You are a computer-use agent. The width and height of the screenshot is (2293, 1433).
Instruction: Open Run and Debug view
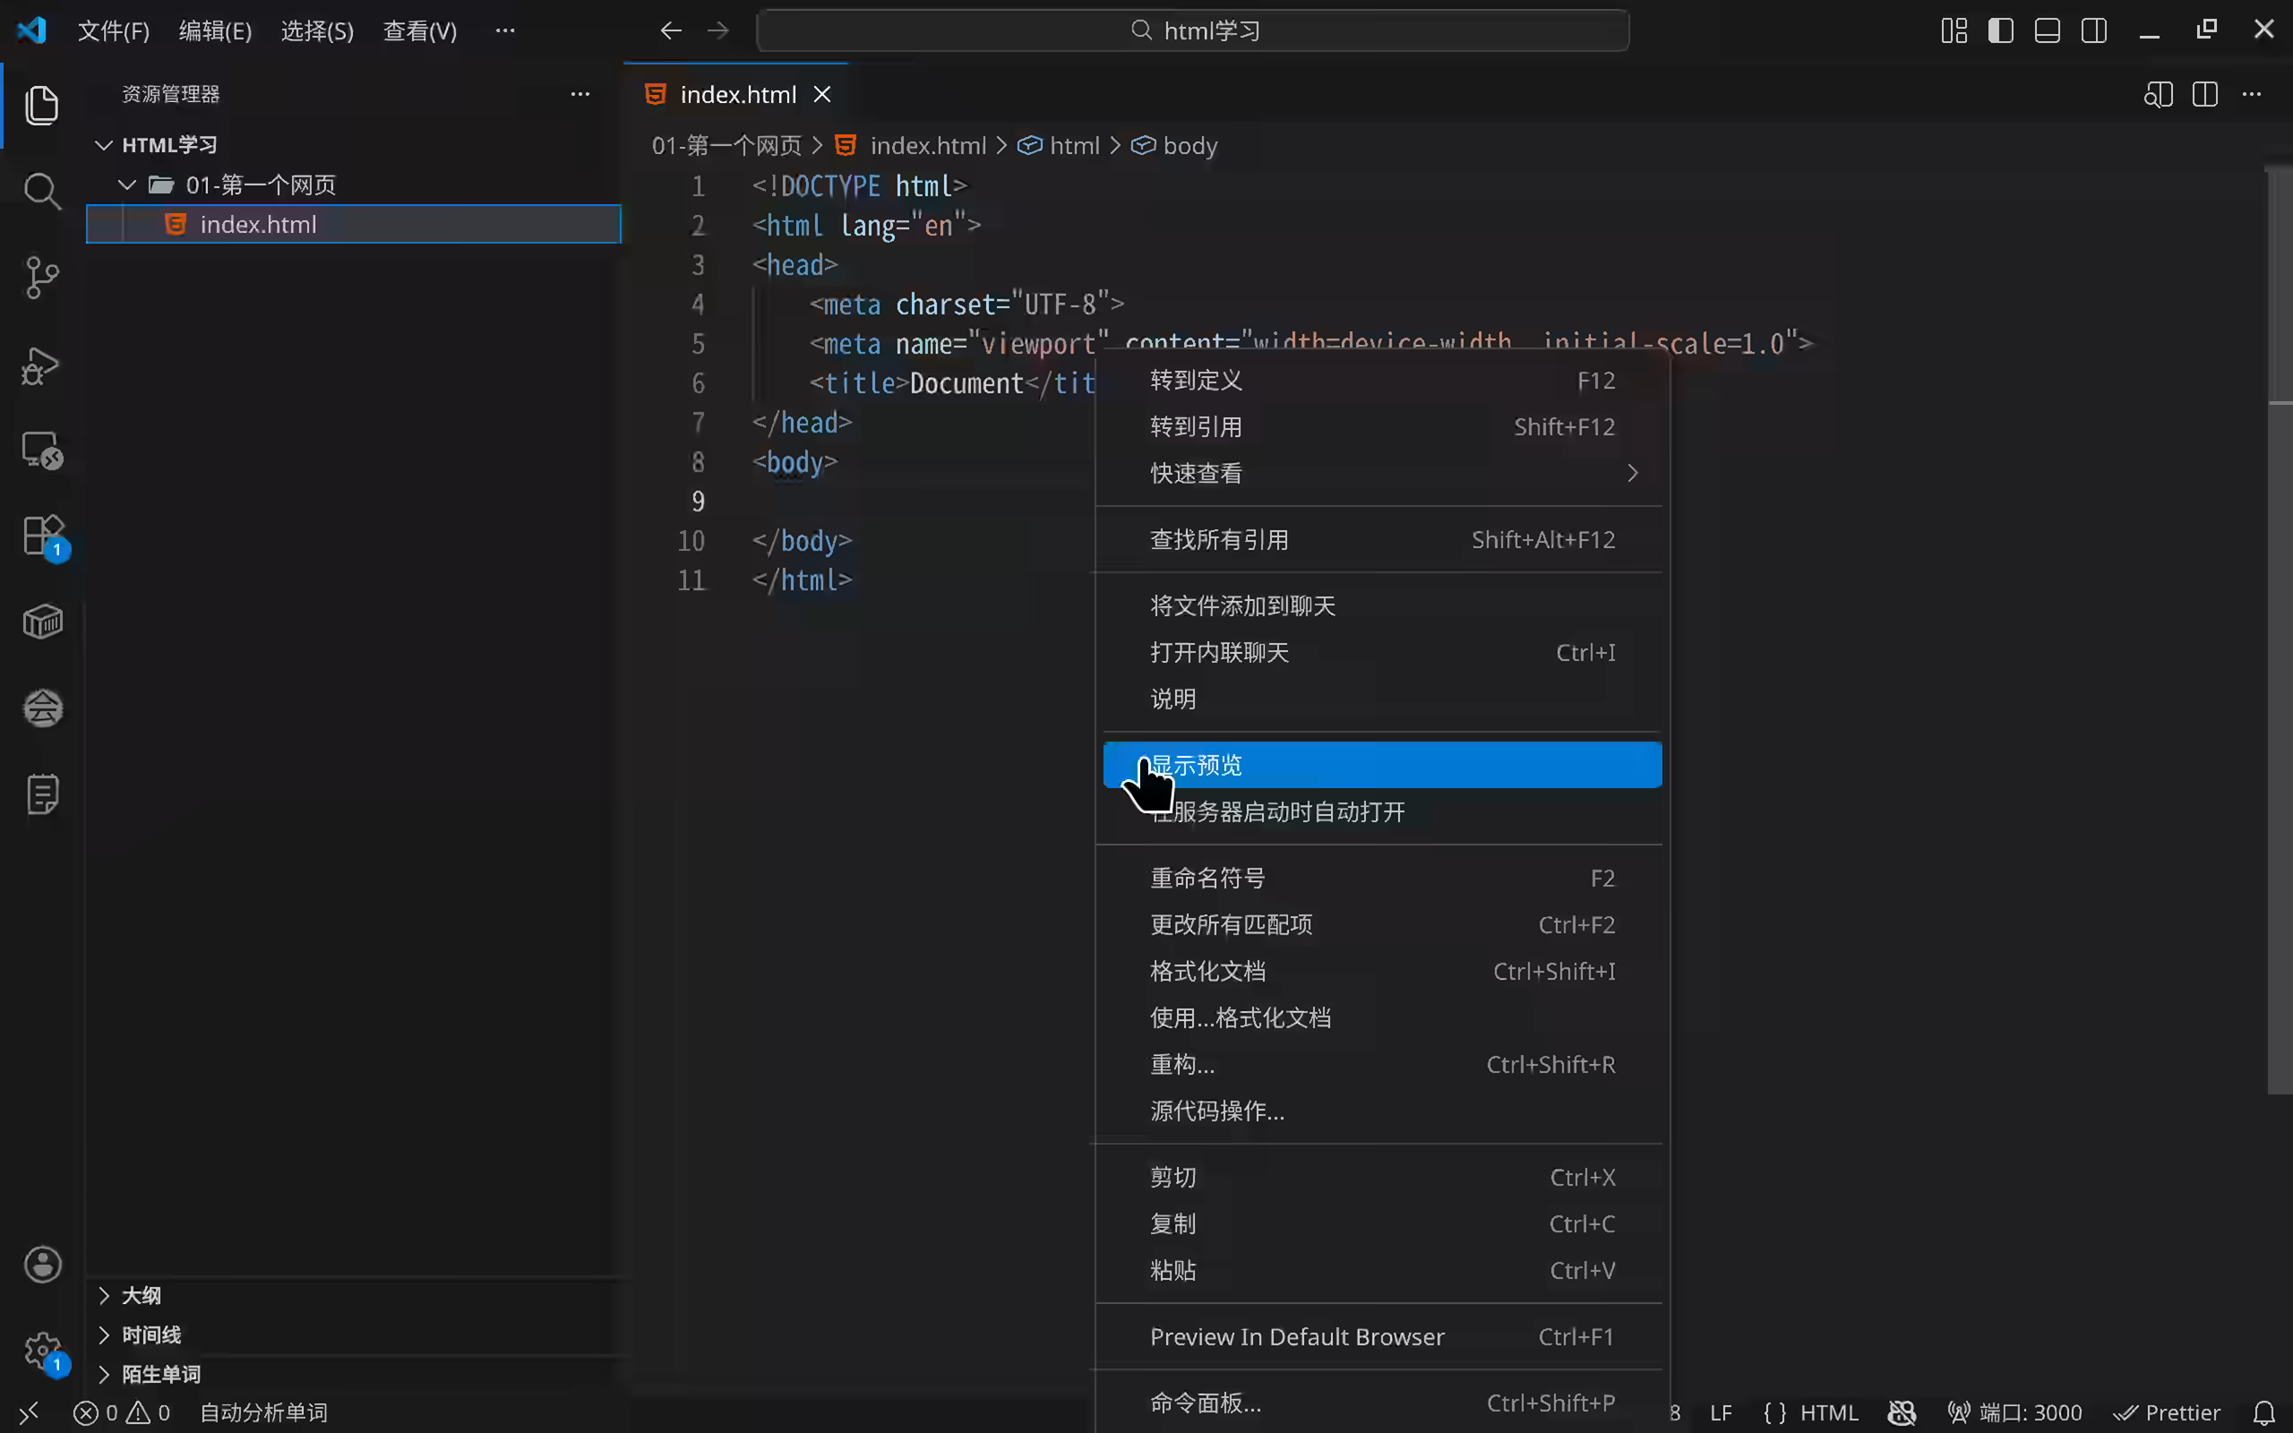point(42,365)
